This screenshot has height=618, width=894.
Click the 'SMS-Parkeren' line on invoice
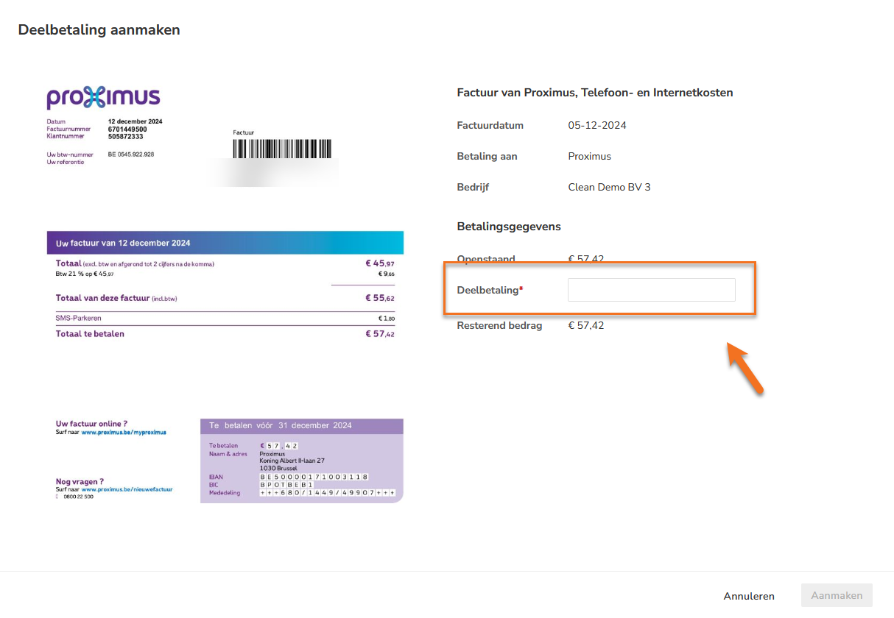(225, 318)
